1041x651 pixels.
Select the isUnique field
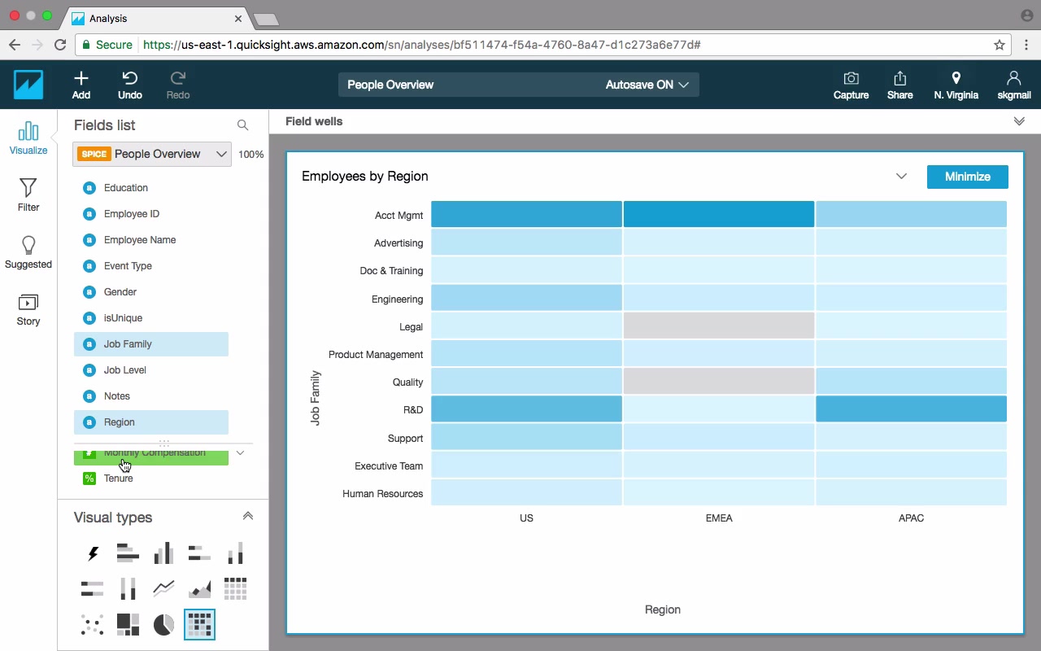tap(151, 318)
